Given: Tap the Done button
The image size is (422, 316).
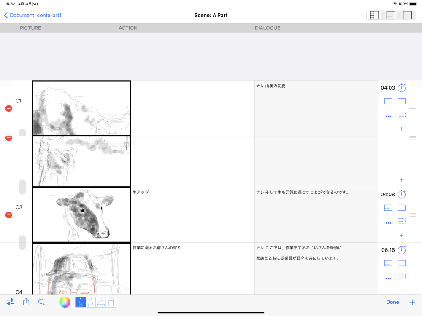Looking at the screenshot, I should [x=392, y=302].
